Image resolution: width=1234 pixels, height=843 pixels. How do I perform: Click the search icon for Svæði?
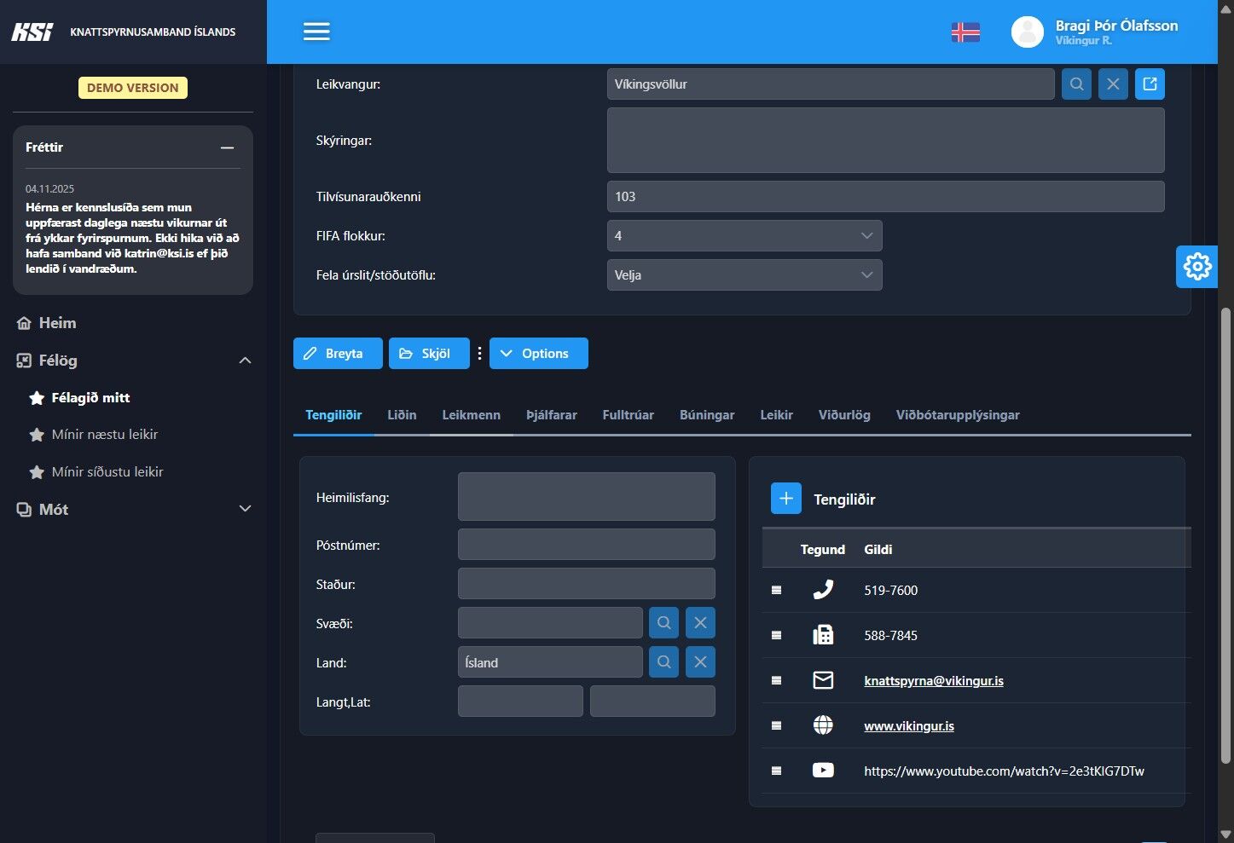[x=663, y=623]
